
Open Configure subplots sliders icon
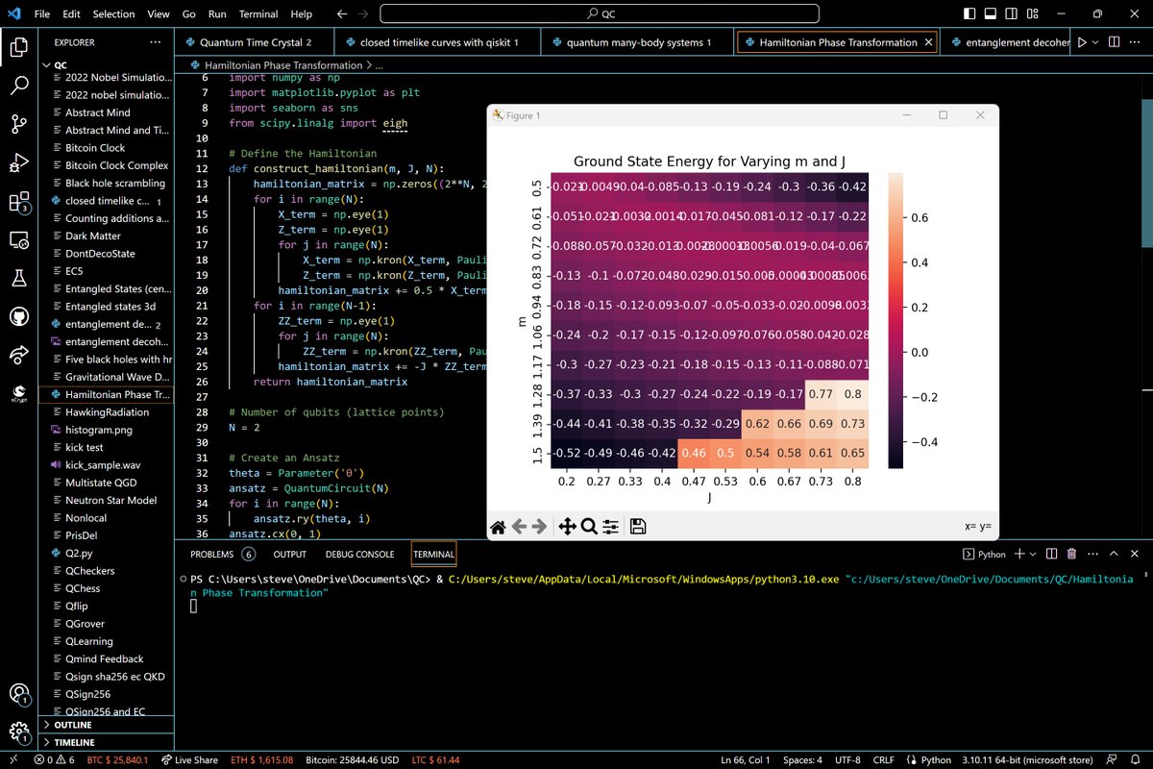point(611,526)
